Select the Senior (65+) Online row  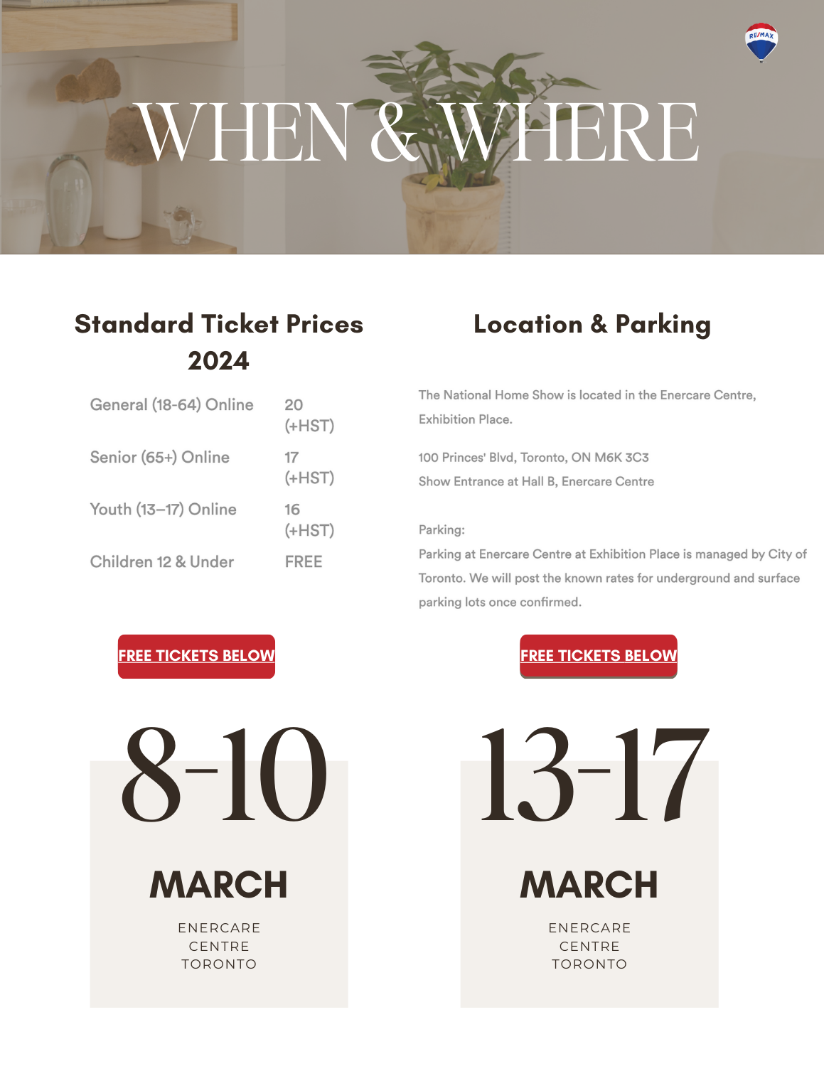tap(213, 467)
